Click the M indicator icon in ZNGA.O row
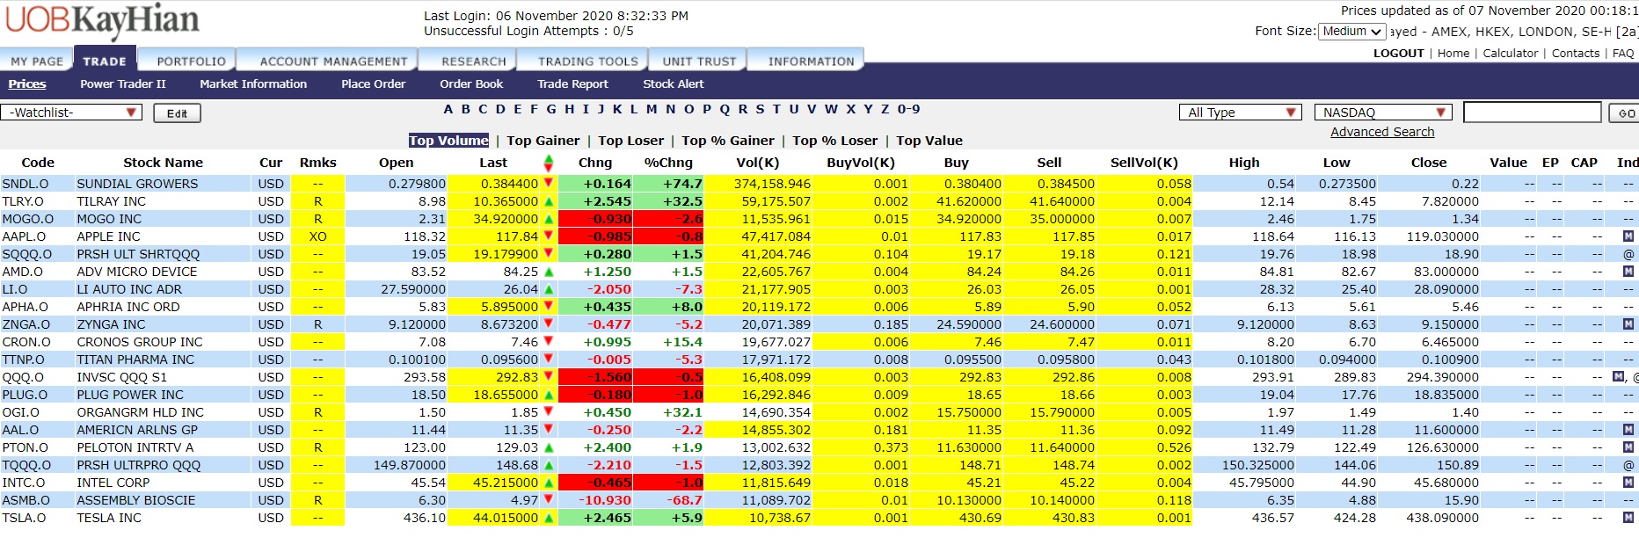Viewport: 1639px width, 545px height. (1628, 324)
